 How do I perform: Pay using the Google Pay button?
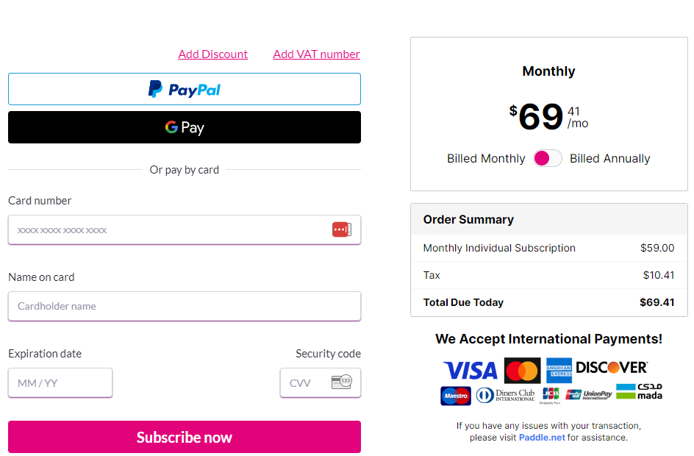tap(185, 127)
